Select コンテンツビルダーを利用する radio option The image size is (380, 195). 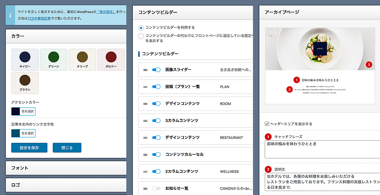coord(141,28)
